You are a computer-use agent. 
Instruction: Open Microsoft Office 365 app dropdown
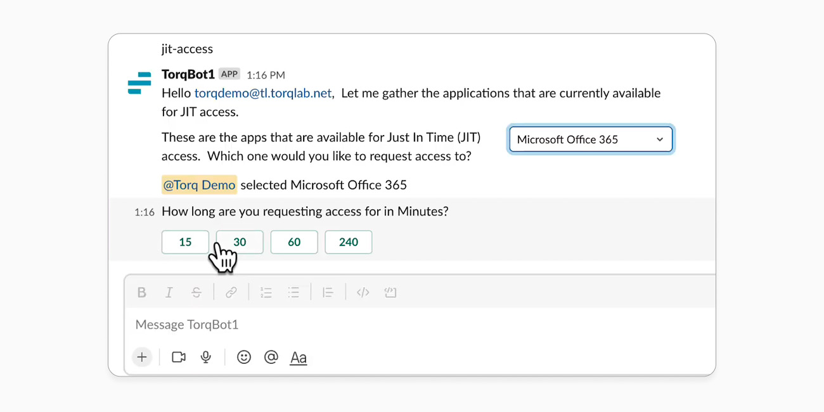pos(590,139)
